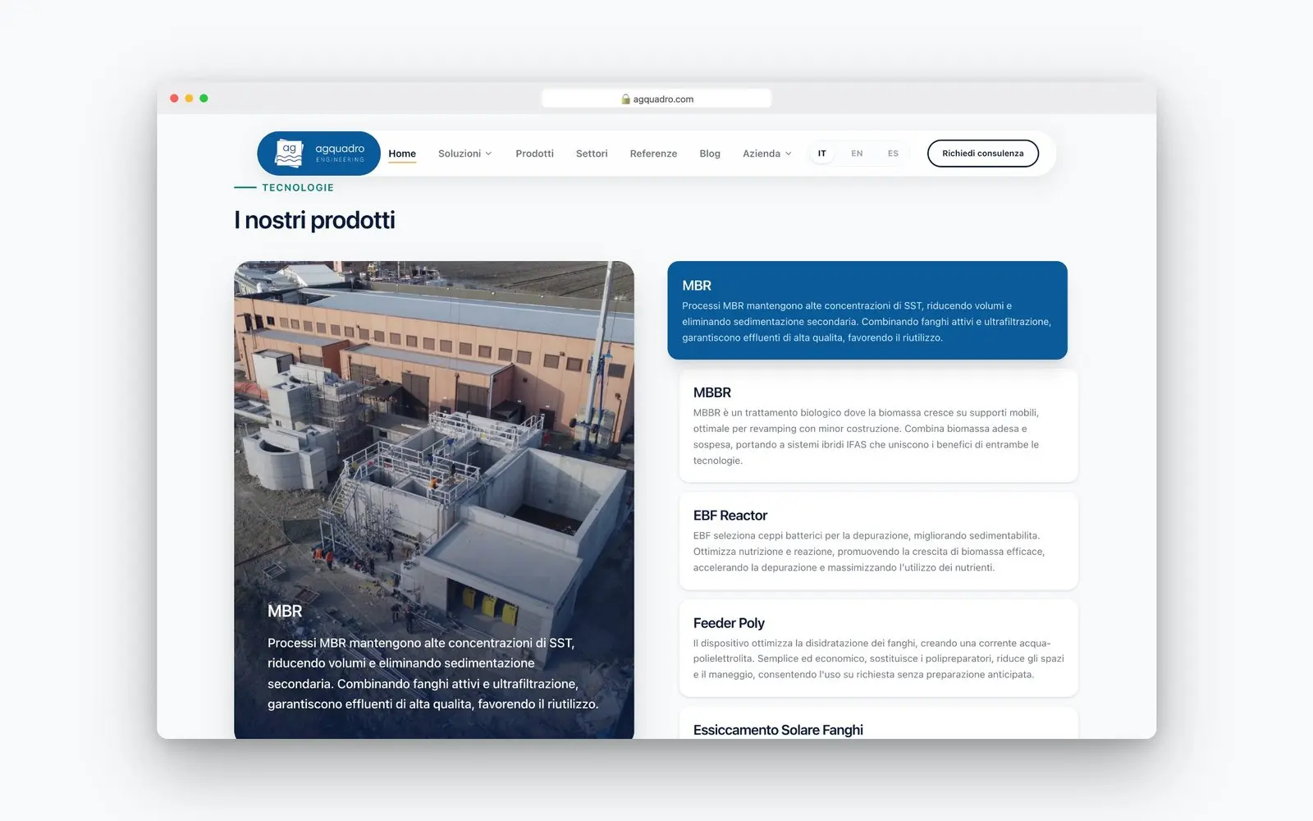Select the Feeder Poly product card
1313x821 pixels.
point(878,648)
